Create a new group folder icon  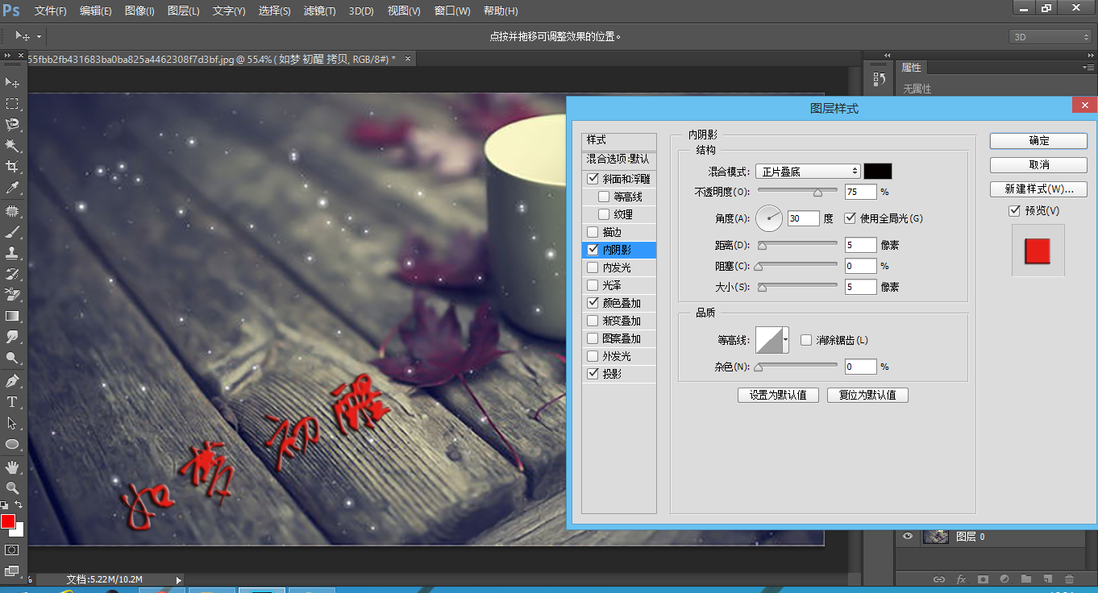point(1026,578)
